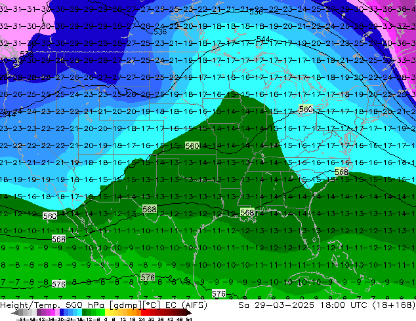
Task: Click the 530 contour label at top
Action: click(x=256, y=12)
